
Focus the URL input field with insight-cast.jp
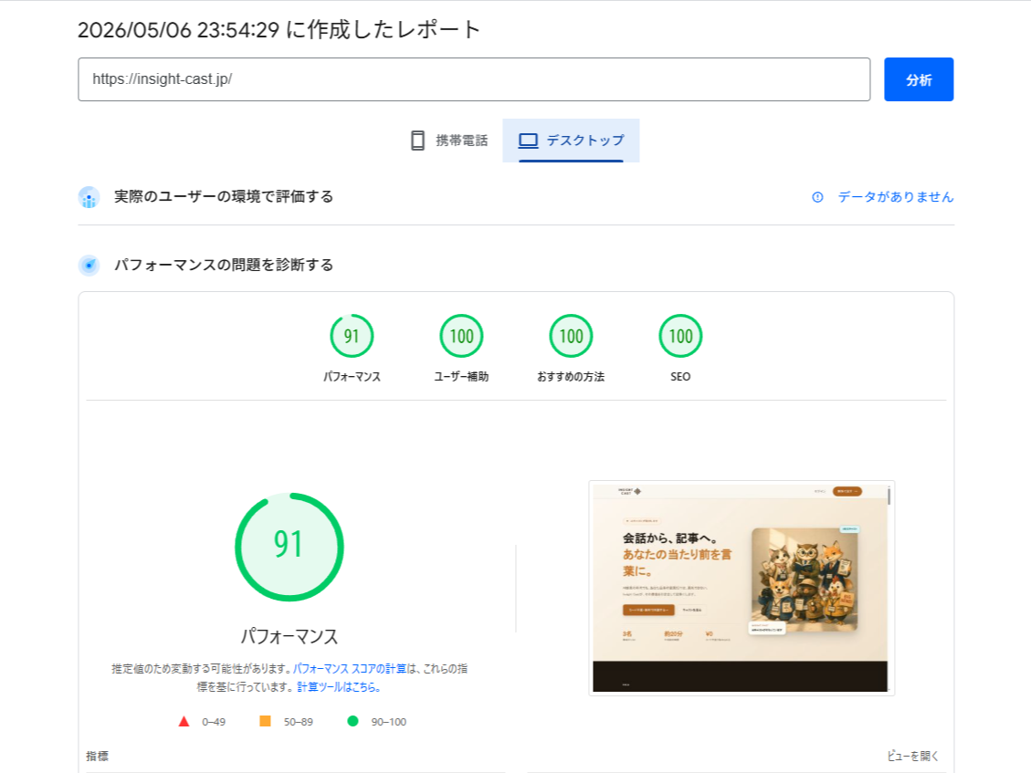coord(473,79)
